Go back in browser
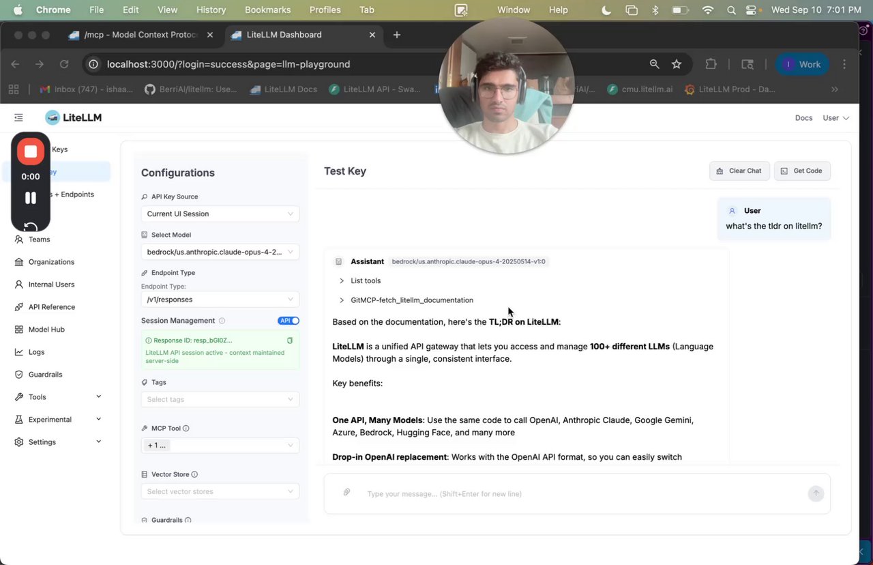Image resolution: width=873 pixels, height=565 pixels. click(x=15, y=64)
